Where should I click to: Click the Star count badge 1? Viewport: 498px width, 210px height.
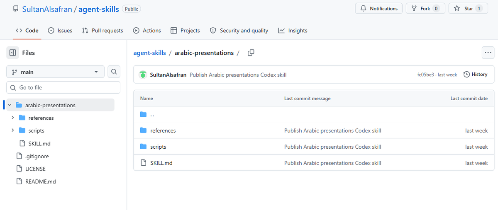(x=479, y=8)
